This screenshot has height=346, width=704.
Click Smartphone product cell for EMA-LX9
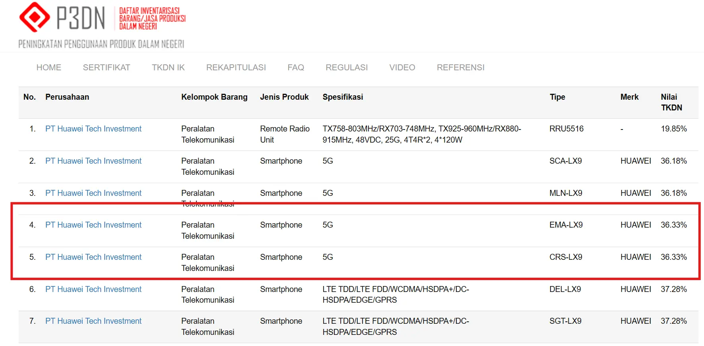coord(281,225)
